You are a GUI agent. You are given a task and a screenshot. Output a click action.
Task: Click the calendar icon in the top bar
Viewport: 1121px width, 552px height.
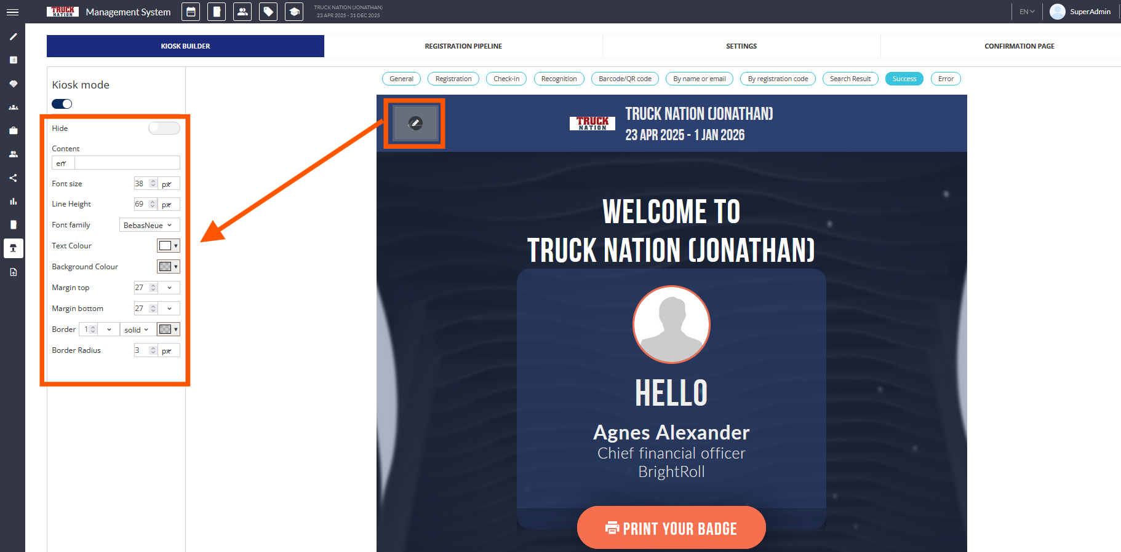tap(191, 12)
